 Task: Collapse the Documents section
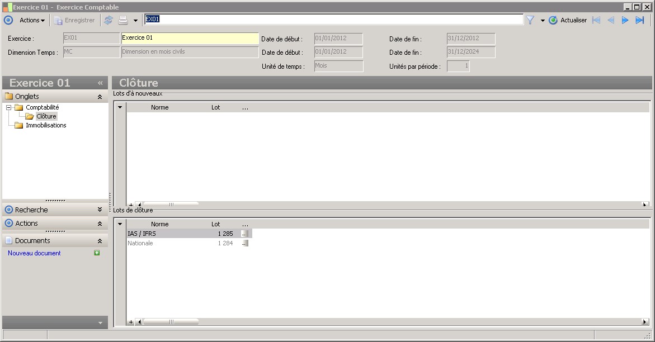pyautogui.click(x=100, y=241)
